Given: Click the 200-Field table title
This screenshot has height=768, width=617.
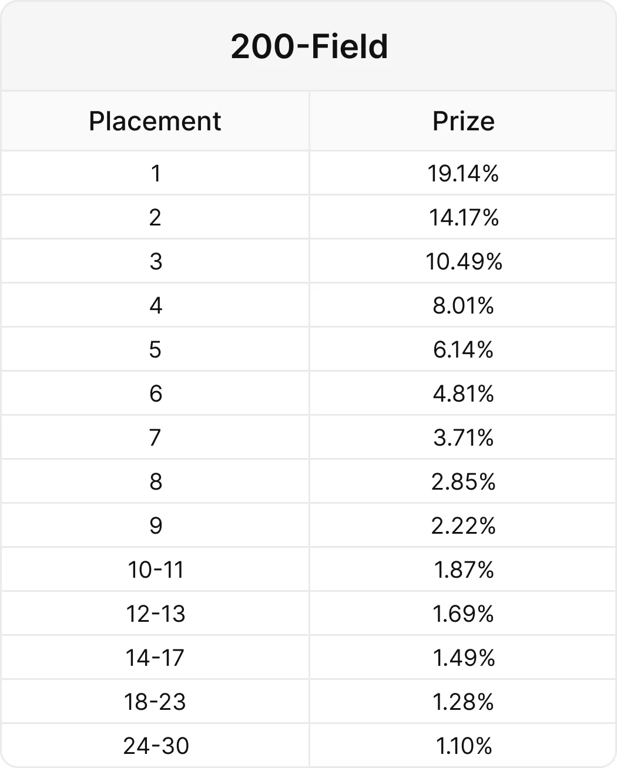Looking at the screenshot, I should tap(309, 46).
